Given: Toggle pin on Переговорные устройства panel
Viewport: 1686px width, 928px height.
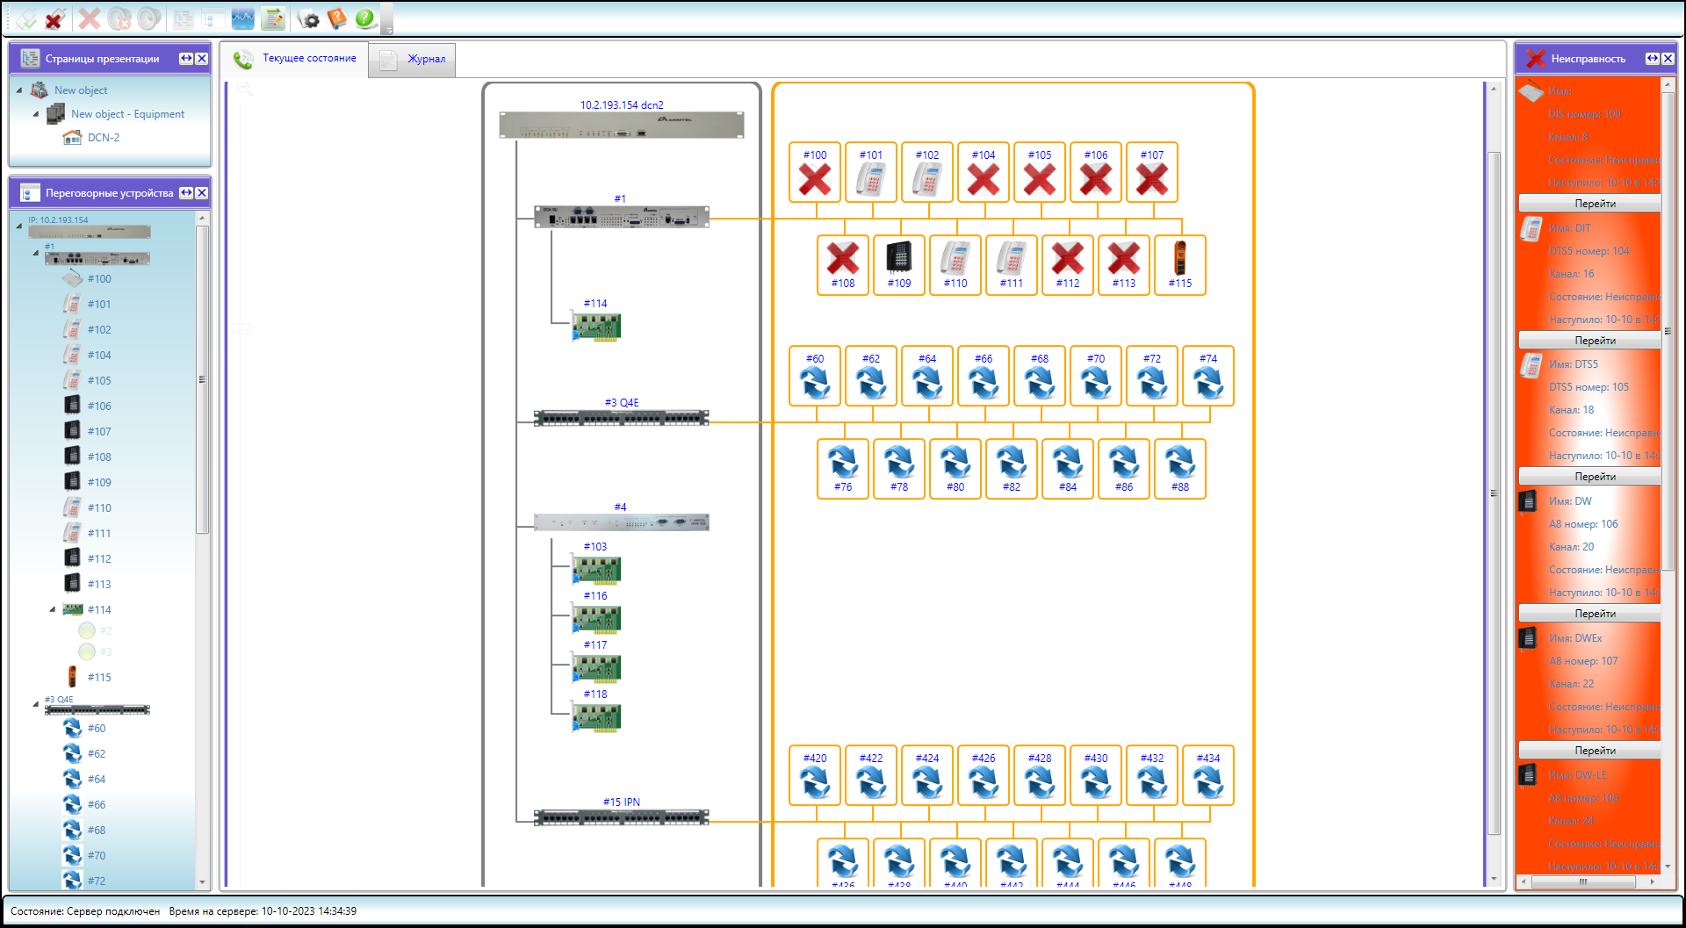Looking at the screenshot, I should click(186, 193).
